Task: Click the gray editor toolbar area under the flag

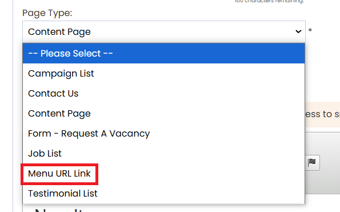Action: pos(322,182)
